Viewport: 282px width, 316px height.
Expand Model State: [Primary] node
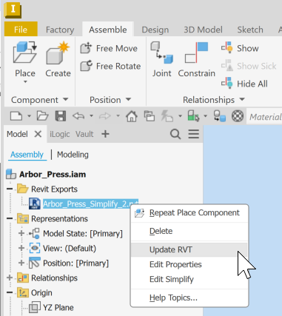pos(21,233)
